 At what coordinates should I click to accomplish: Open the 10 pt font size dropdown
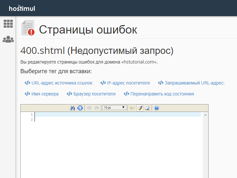click(114, 108)
